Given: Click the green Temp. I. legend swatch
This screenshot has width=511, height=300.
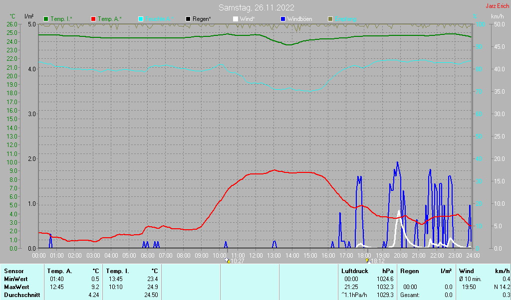Looking at the screenshot, I should pyautogui.click(x=46, y=19).
